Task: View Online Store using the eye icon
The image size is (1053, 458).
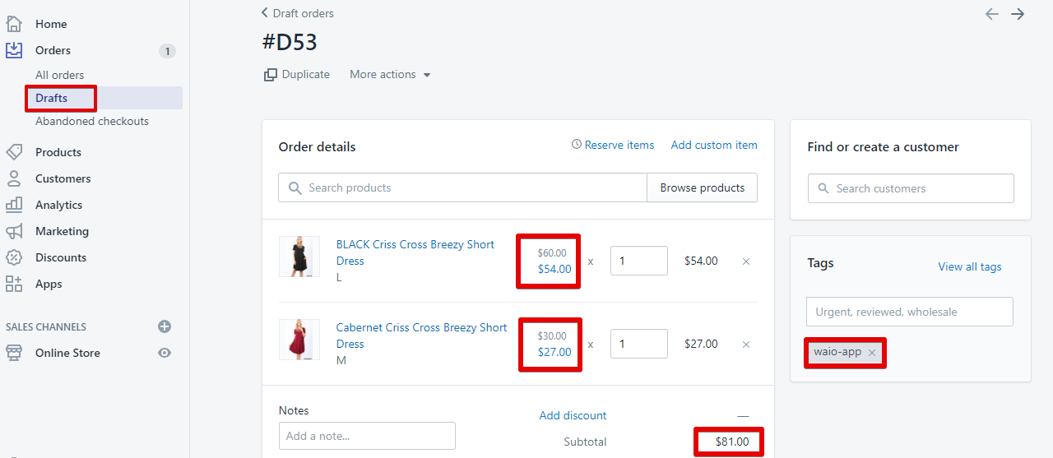Action: click(x=165, y=353)
